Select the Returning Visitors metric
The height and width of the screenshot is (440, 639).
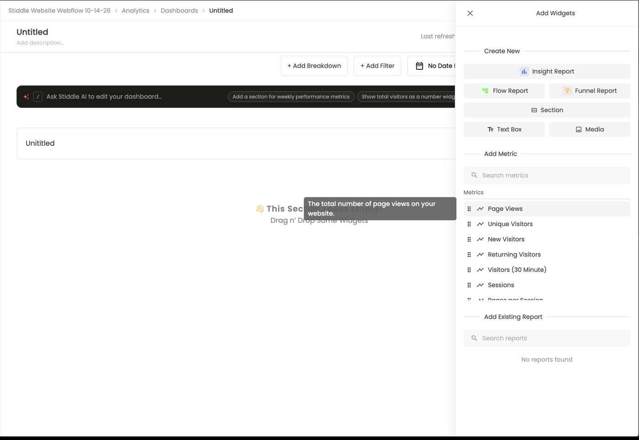coord(547,255)
